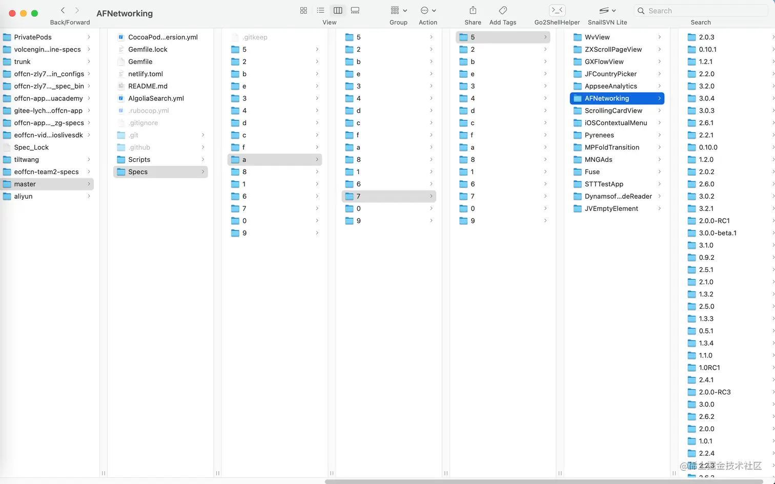Click the Gemfile document icon
The image size is (775, 484).
[x=121, y=61]
